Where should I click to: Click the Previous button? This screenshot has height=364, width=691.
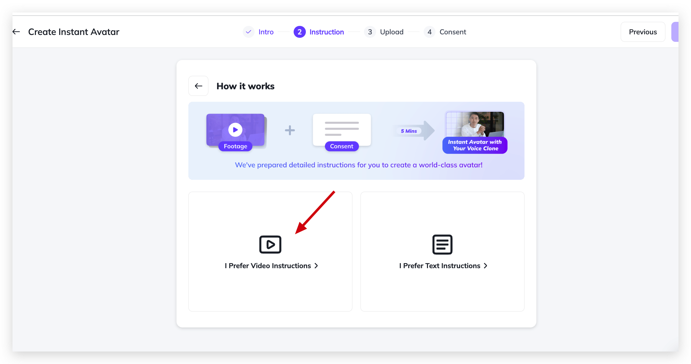[x=643, y=32]
